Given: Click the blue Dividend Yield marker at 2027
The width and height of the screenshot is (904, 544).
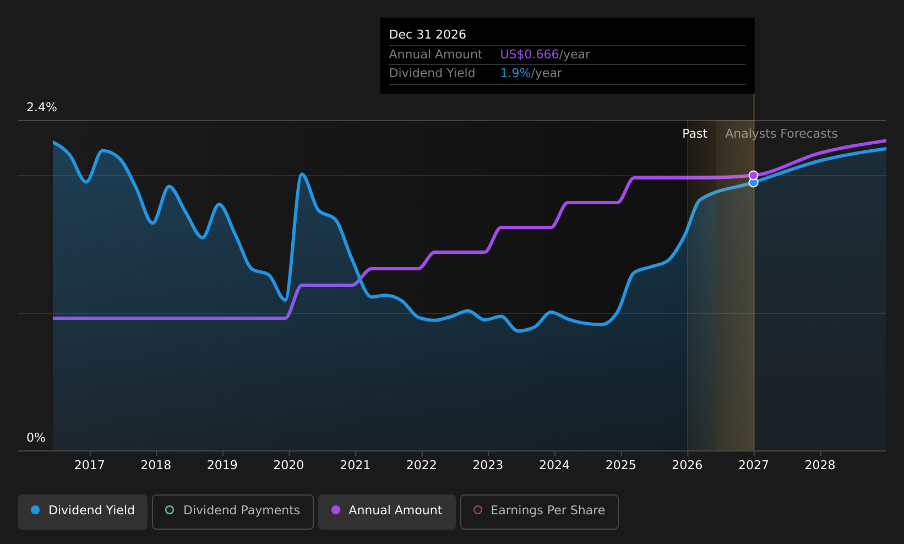Looking at the screenshot, I should tap(754, 183).
